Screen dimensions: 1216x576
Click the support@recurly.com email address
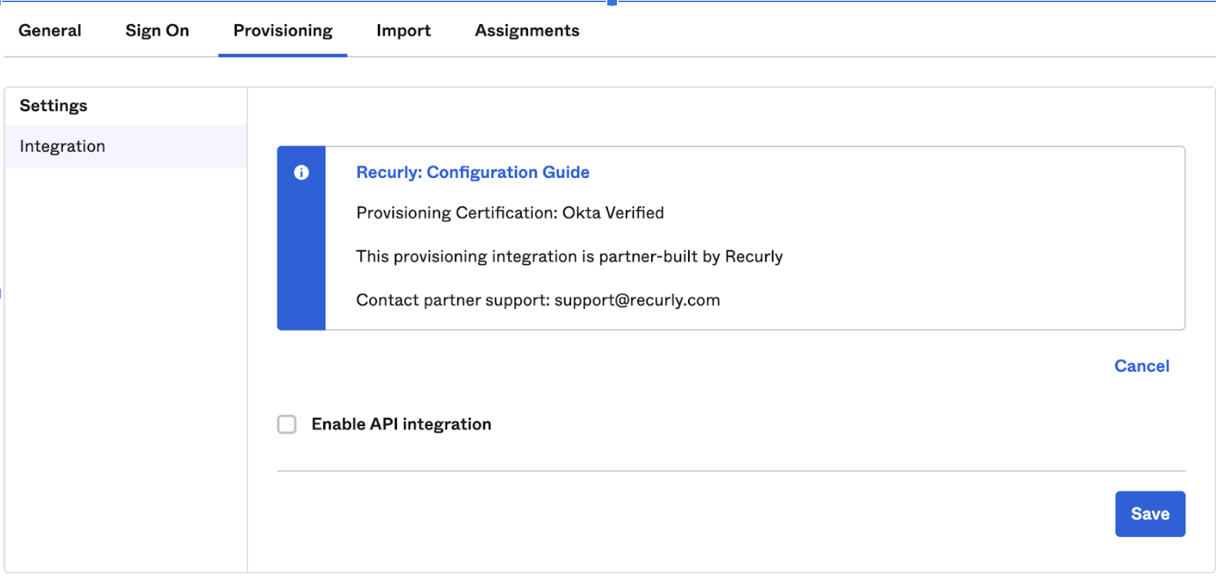[x=637, y=300]
